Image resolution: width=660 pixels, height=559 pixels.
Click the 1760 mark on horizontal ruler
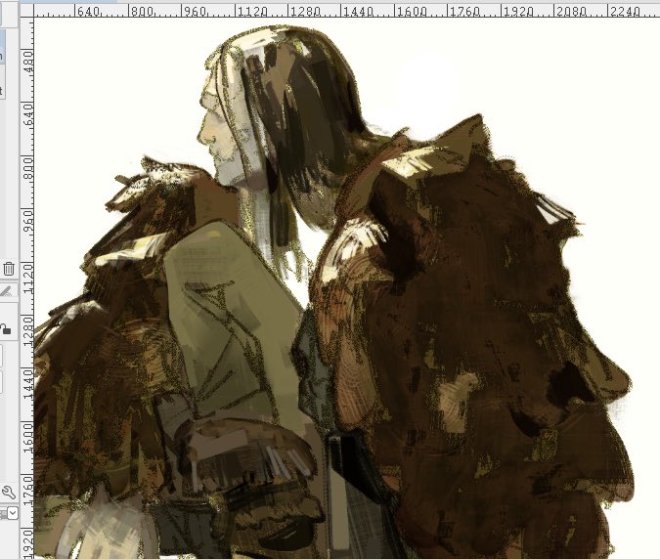click(465, 12)
